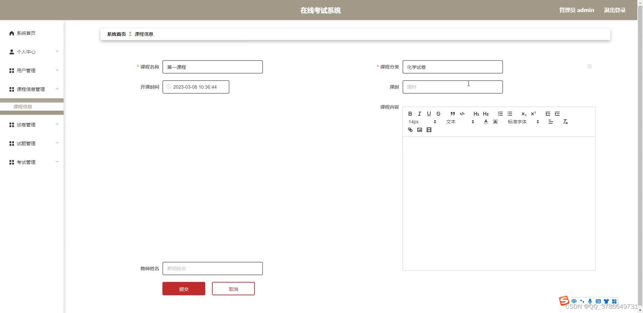Click 管理员 admin account label
643x313 pixels.
[x=576, y=10]
